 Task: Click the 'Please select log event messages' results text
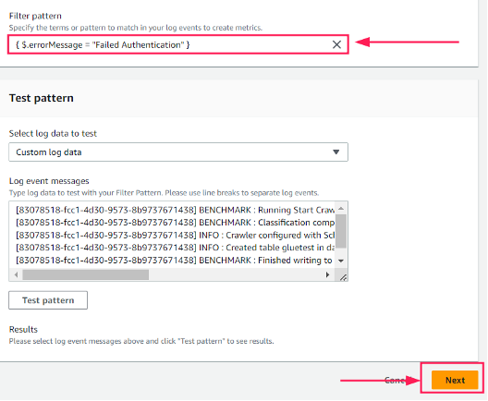(x=141, y=341)
